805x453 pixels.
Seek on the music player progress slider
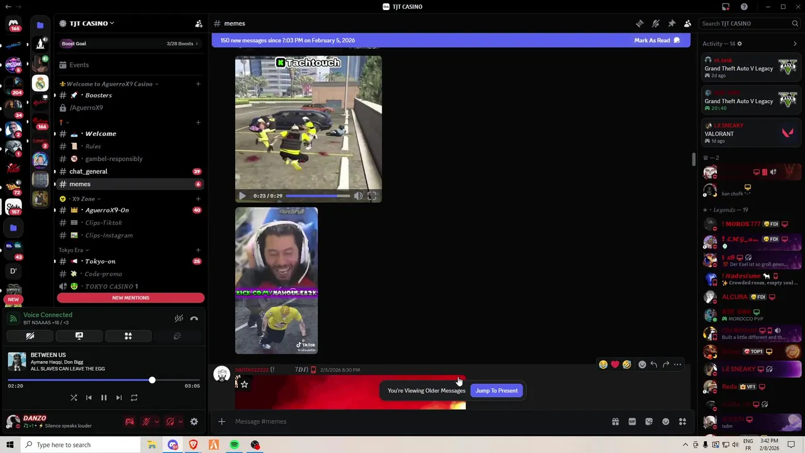104,380
